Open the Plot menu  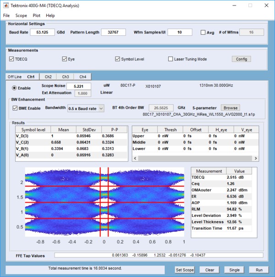point(36,16)
